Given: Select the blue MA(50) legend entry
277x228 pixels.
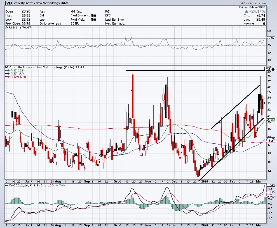Looking at the screenshot, I should pyautogui.click(x=15, y=74).
